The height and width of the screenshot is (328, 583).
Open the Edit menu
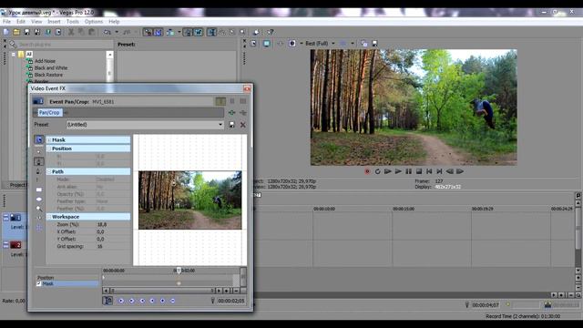pos(21,22)
